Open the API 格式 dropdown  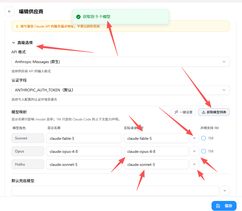[121, 62]
